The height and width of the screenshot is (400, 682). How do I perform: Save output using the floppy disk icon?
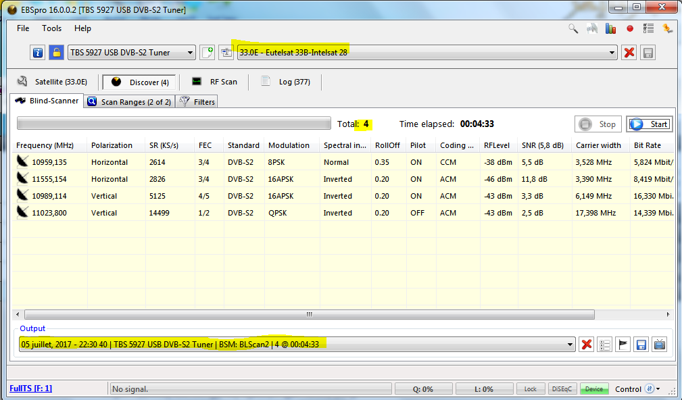pos(641,345)
